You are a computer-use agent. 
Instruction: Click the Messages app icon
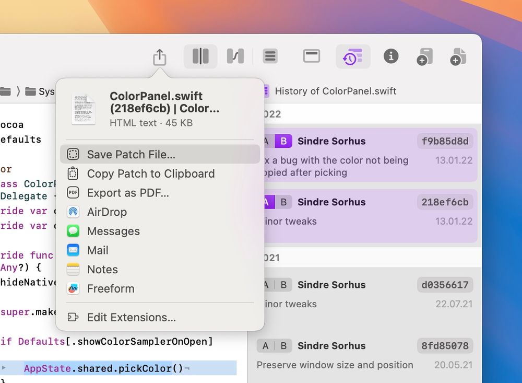[x=73, y=231]
